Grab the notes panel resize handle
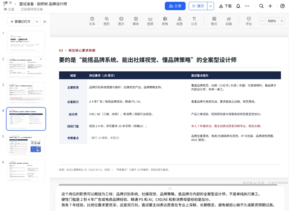The image size is (289, 211). [170, 189]
